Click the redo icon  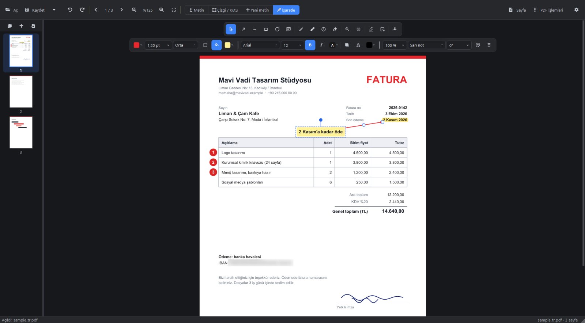(x=82, y=10)
